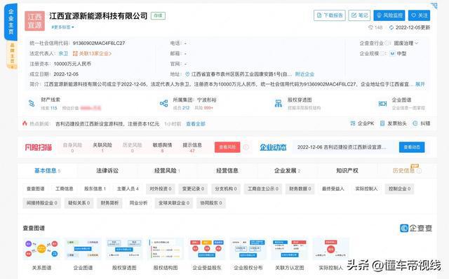The image size is (449, 279).
Task: Click the 下载报告 download report button
Action: tap(330, 15)
